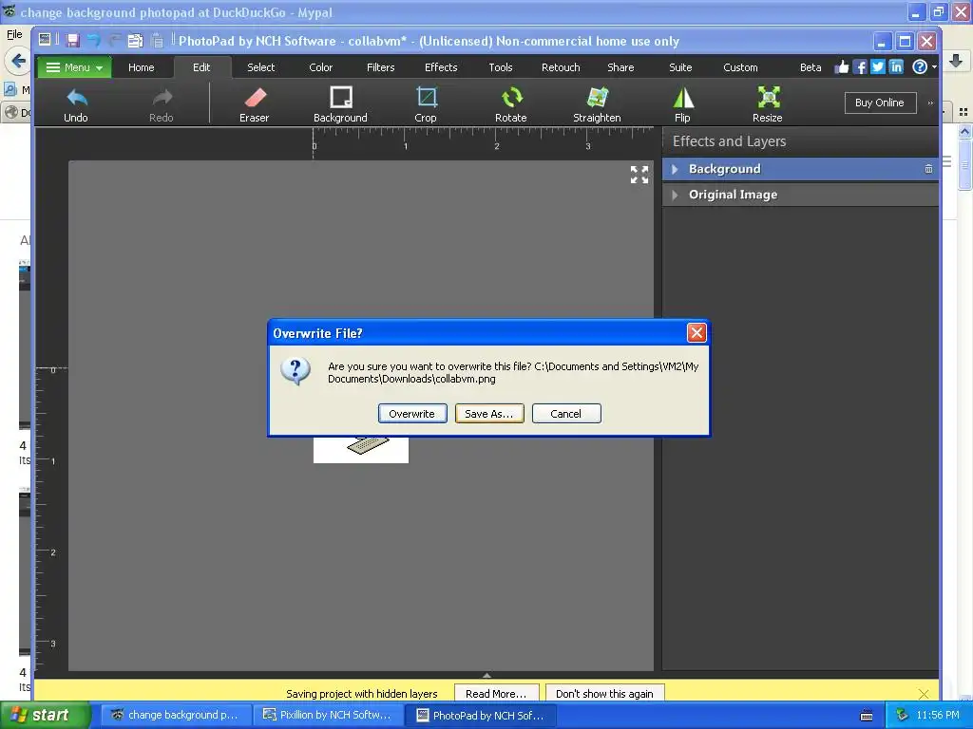Open the Tools tab

500,67
